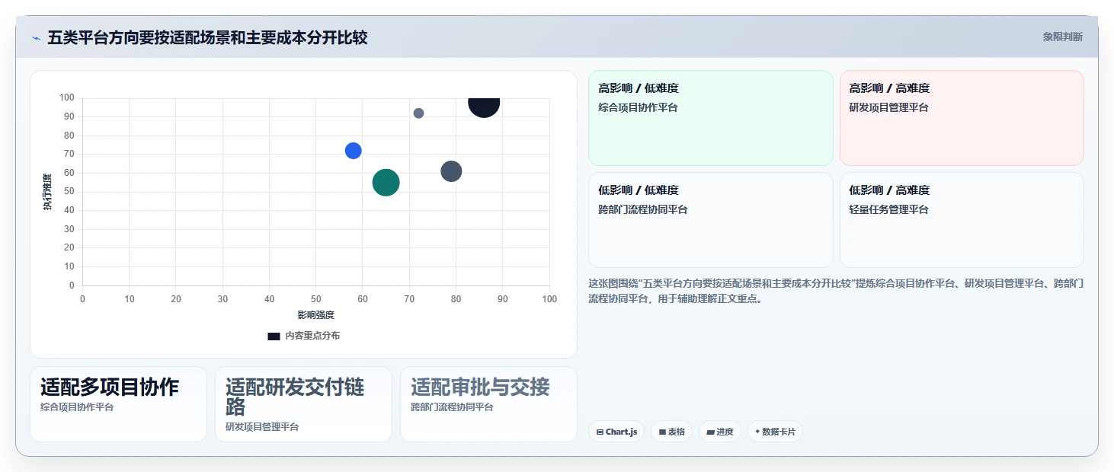Open the 高影响 / 低难度 quadrant card

(711, 118)
